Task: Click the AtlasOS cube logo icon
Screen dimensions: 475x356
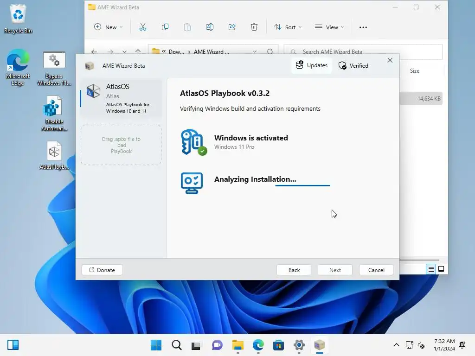Action: coord(93,91)
